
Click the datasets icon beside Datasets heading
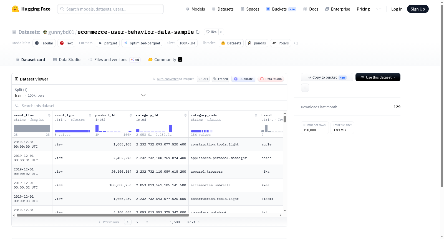(14, 32)
